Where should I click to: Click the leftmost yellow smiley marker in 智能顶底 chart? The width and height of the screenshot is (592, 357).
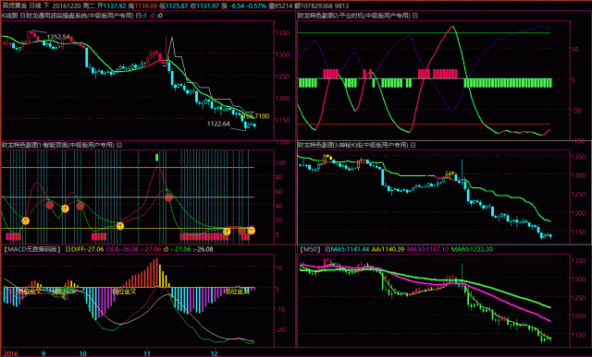pos(25,220)
